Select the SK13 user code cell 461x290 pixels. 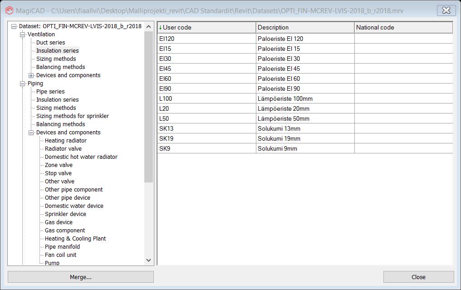click(207, 129)
